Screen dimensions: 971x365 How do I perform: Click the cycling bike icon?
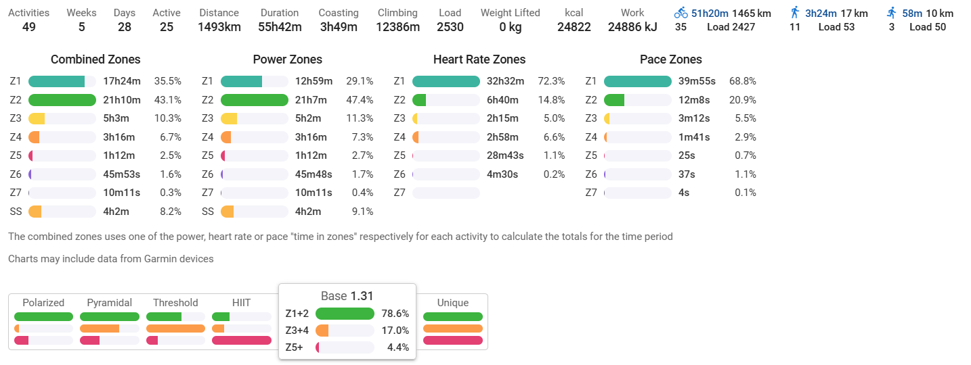[x=681, y=13]
